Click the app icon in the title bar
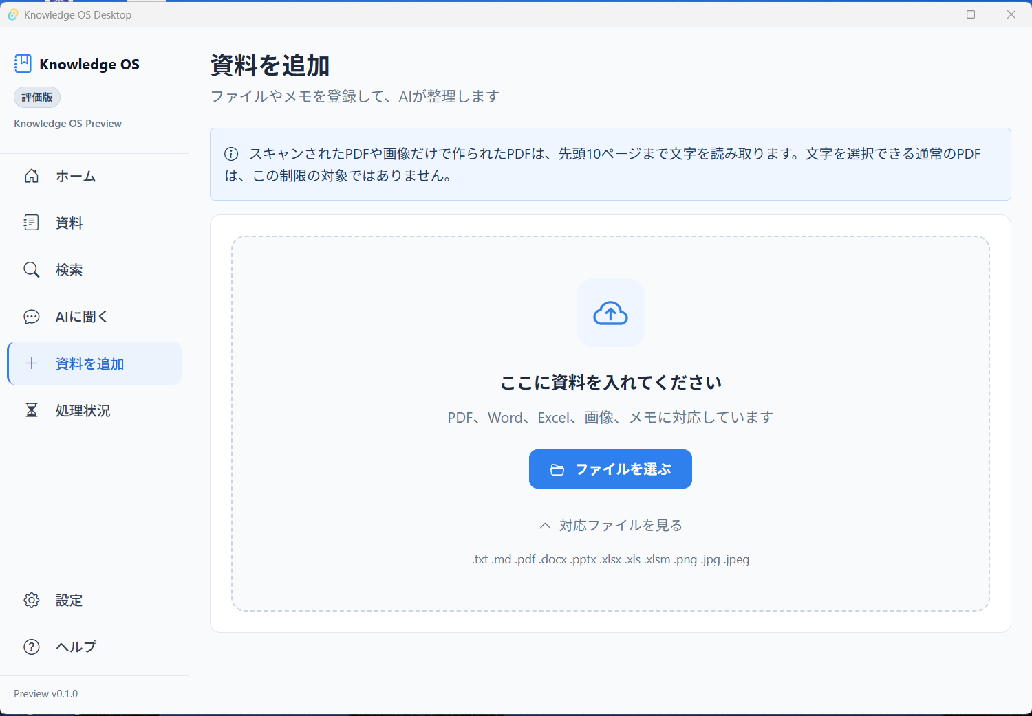 pyautogui.click(x=12, y=14)
